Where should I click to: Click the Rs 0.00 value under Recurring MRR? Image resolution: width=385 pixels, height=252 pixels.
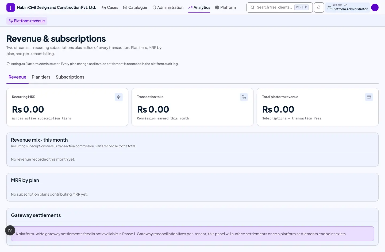click(28, 109)
